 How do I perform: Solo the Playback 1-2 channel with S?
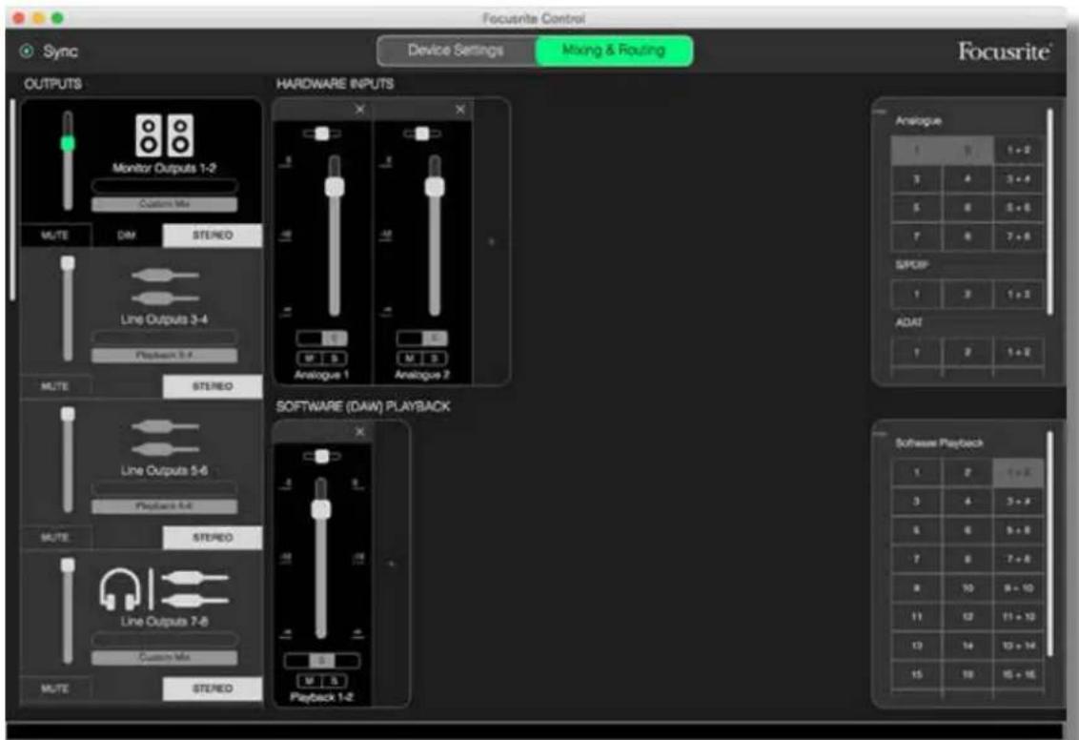[x=335, y=681]
